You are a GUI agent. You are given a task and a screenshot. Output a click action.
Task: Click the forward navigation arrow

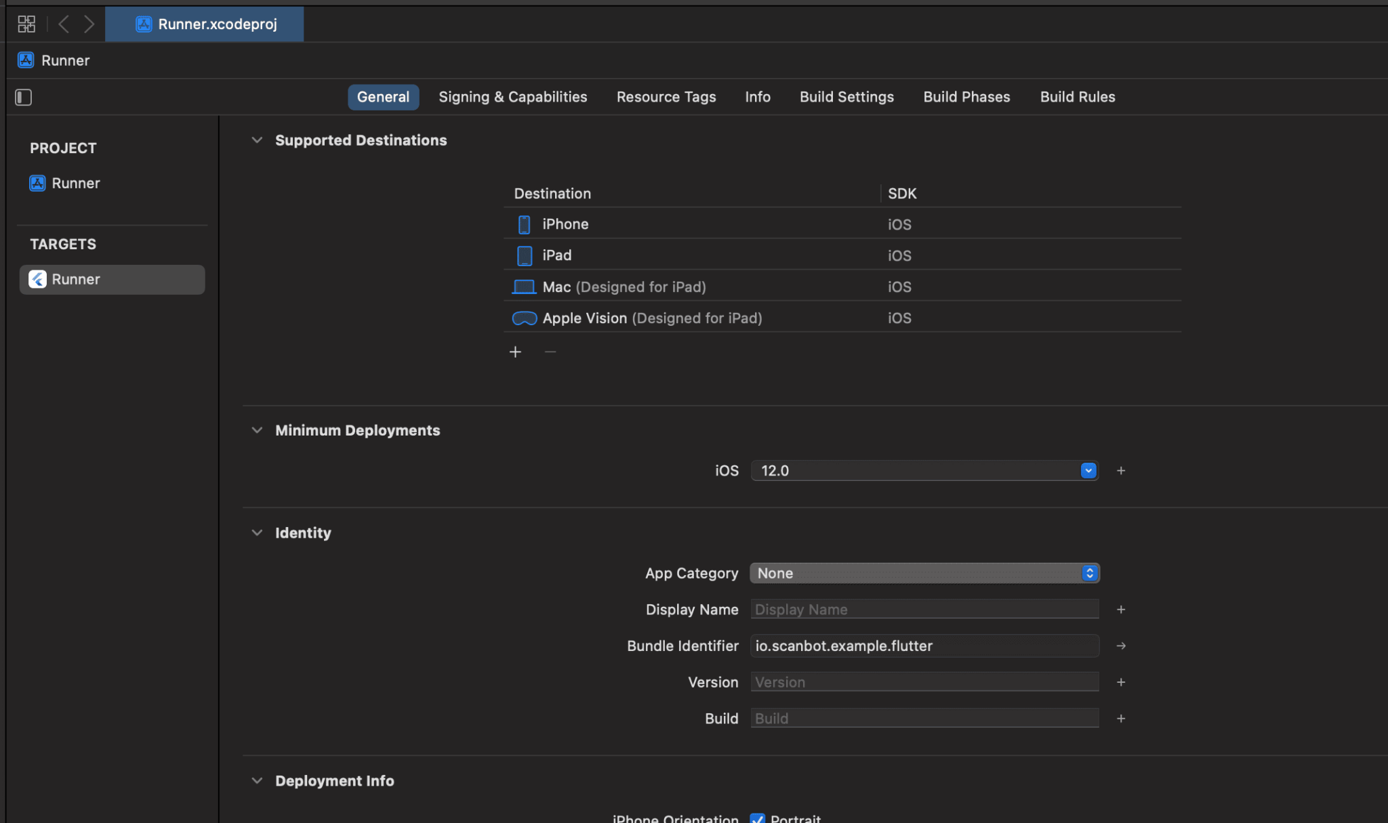coord(89,23)
